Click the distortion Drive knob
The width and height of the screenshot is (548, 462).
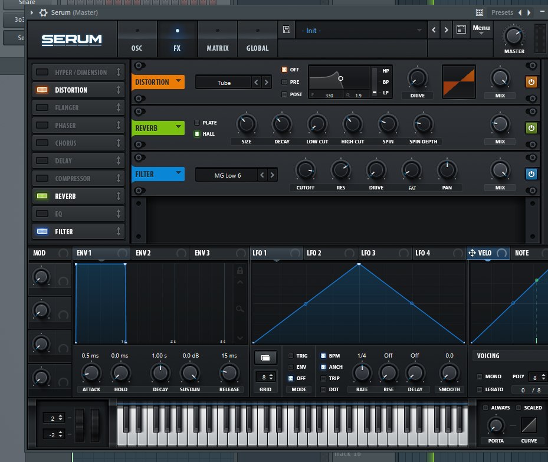417,78
